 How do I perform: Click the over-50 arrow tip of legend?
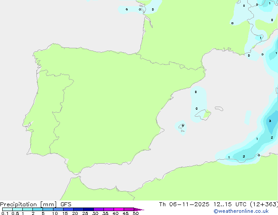coord(139,209)
